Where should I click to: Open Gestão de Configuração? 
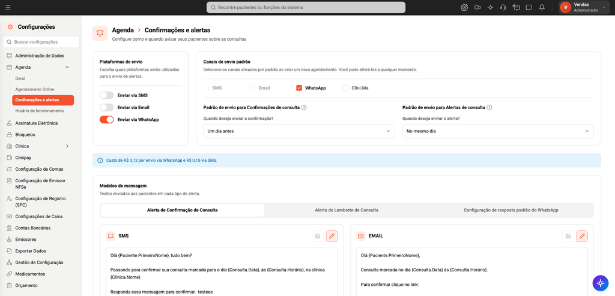click(39, 262)
